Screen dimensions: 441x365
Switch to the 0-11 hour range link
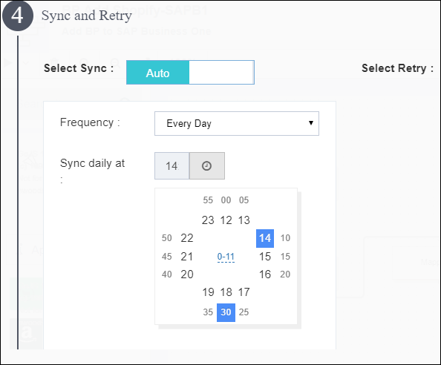(226, 257)
